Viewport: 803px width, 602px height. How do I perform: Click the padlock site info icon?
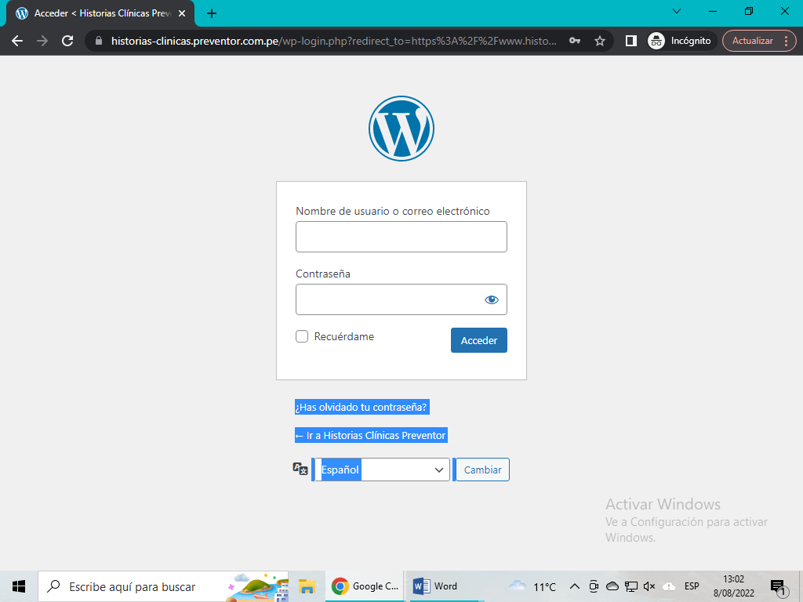[99, 41]
